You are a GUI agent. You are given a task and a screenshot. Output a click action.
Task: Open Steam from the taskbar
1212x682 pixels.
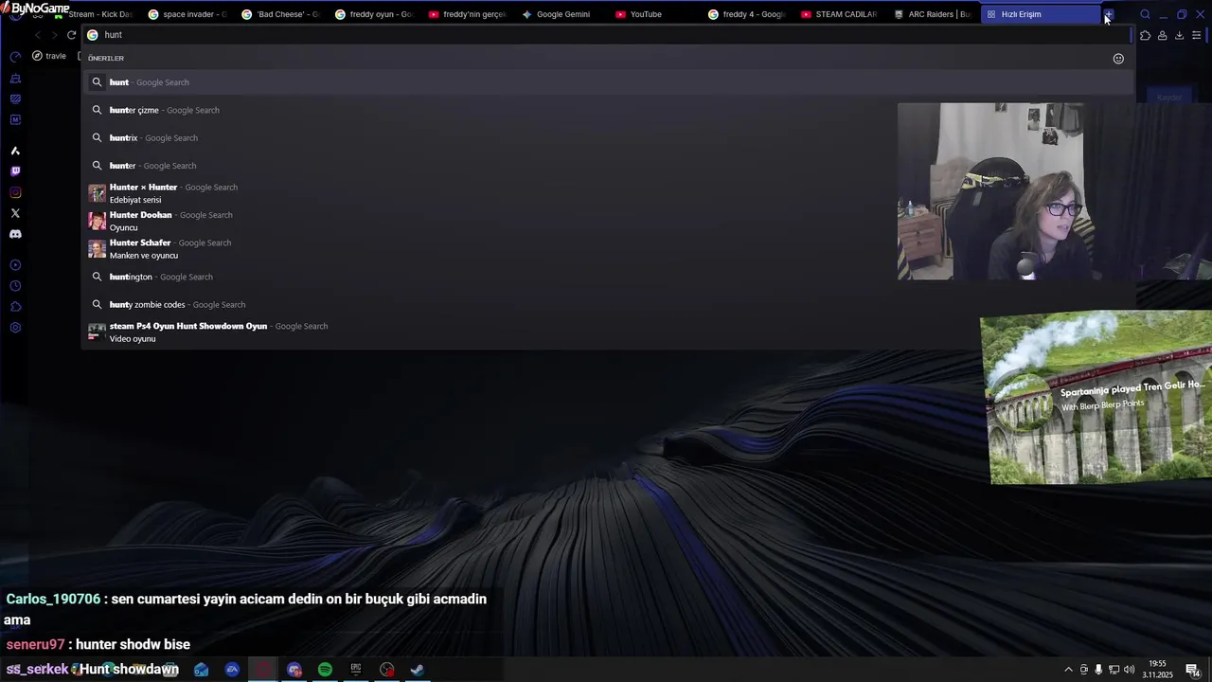417,670
